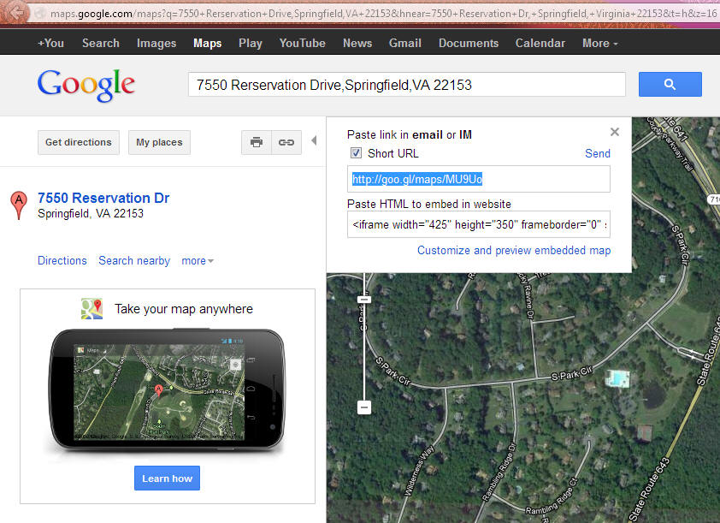This screenshot has width=720, height=523.
Task: Click the embed HTML iframe text field
Action: pyautogui.click(x=479, y=225)
